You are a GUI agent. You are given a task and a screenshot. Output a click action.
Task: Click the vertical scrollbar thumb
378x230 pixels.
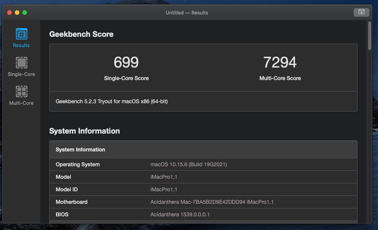tap(369, 36)
